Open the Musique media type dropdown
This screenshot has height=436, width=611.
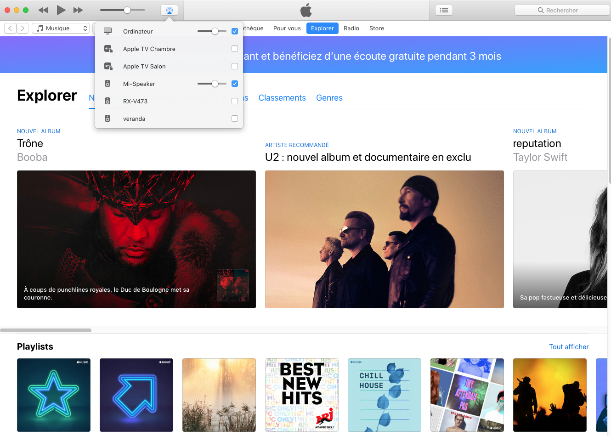click(x=61, y=28)
